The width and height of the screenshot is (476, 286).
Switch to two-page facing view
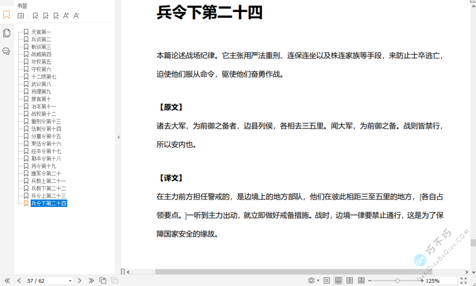pos(349,280)
